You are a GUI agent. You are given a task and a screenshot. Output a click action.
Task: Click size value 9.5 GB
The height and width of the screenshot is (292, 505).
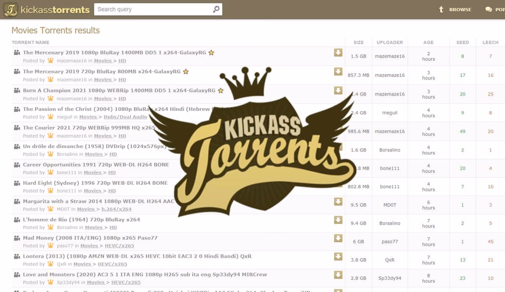pos(359,205)
